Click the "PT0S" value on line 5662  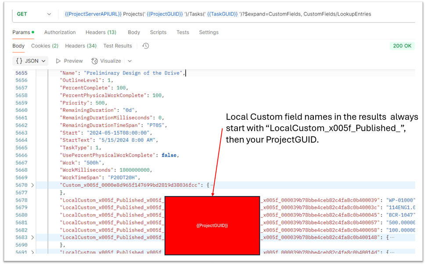click(155, 125)
